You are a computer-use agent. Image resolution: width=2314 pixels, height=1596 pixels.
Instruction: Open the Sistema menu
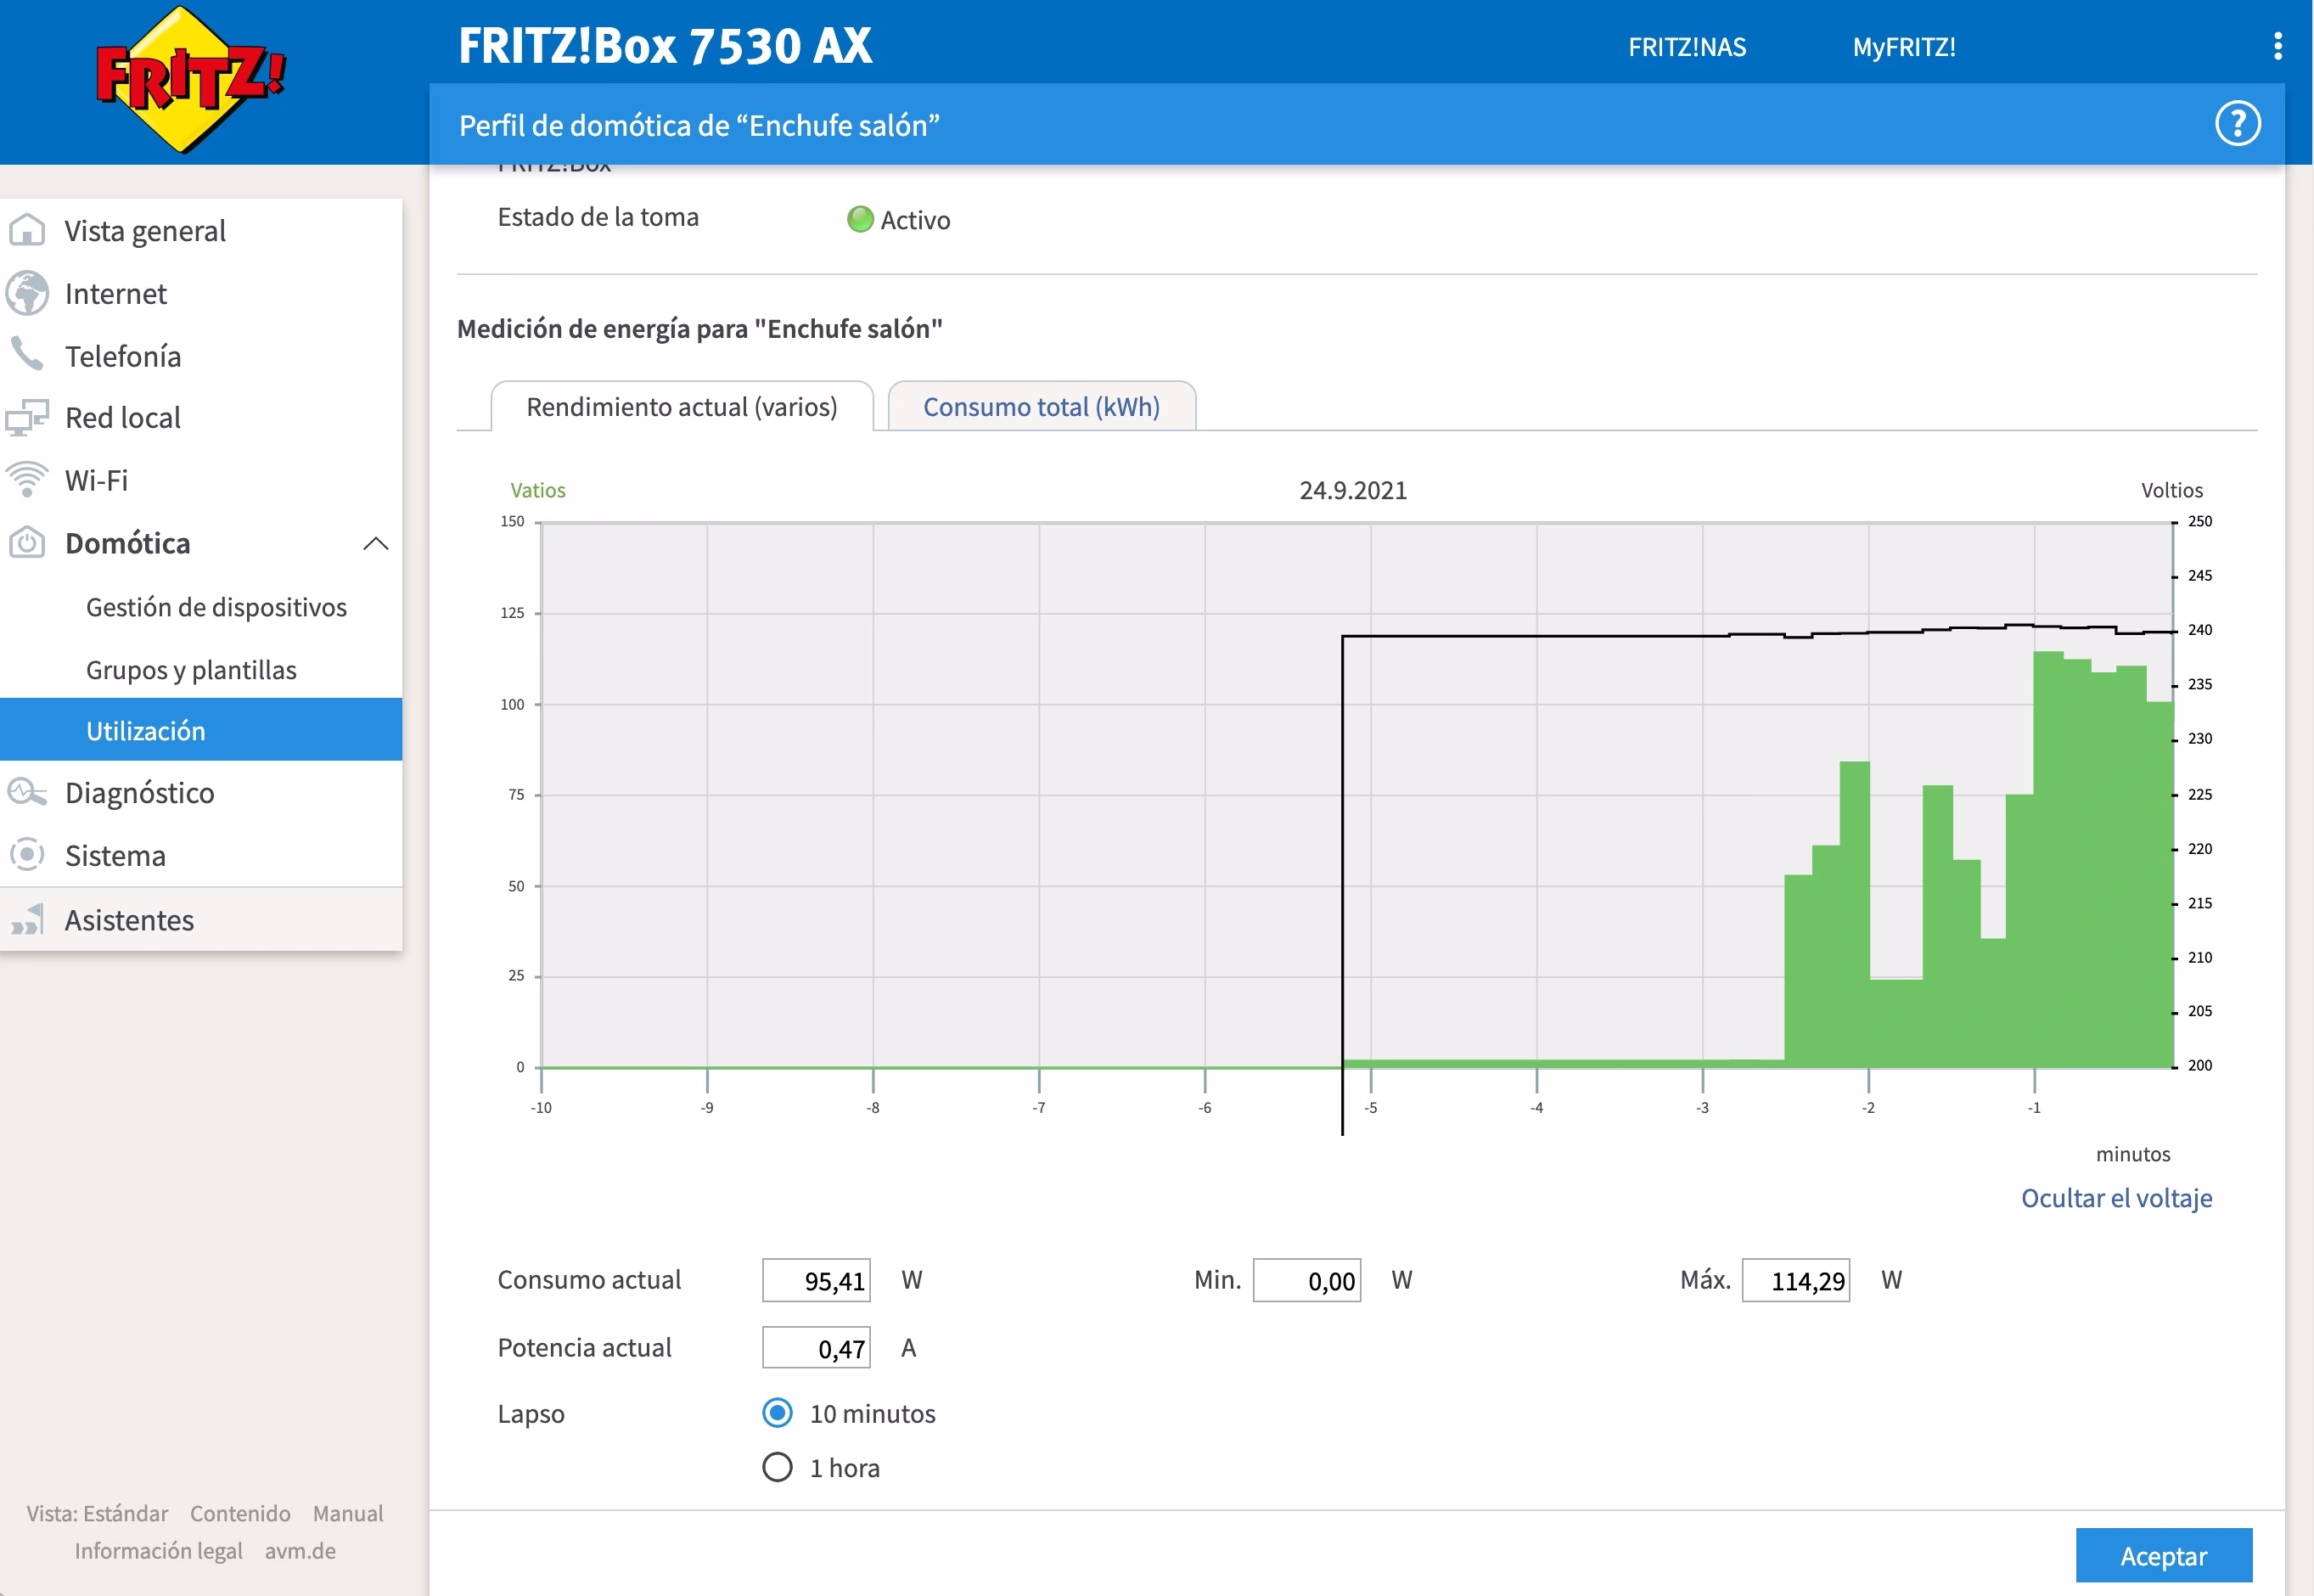click(201, 855)
